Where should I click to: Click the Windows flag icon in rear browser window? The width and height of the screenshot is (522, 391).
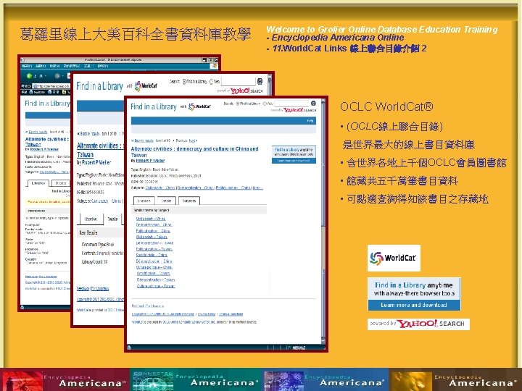215,66
